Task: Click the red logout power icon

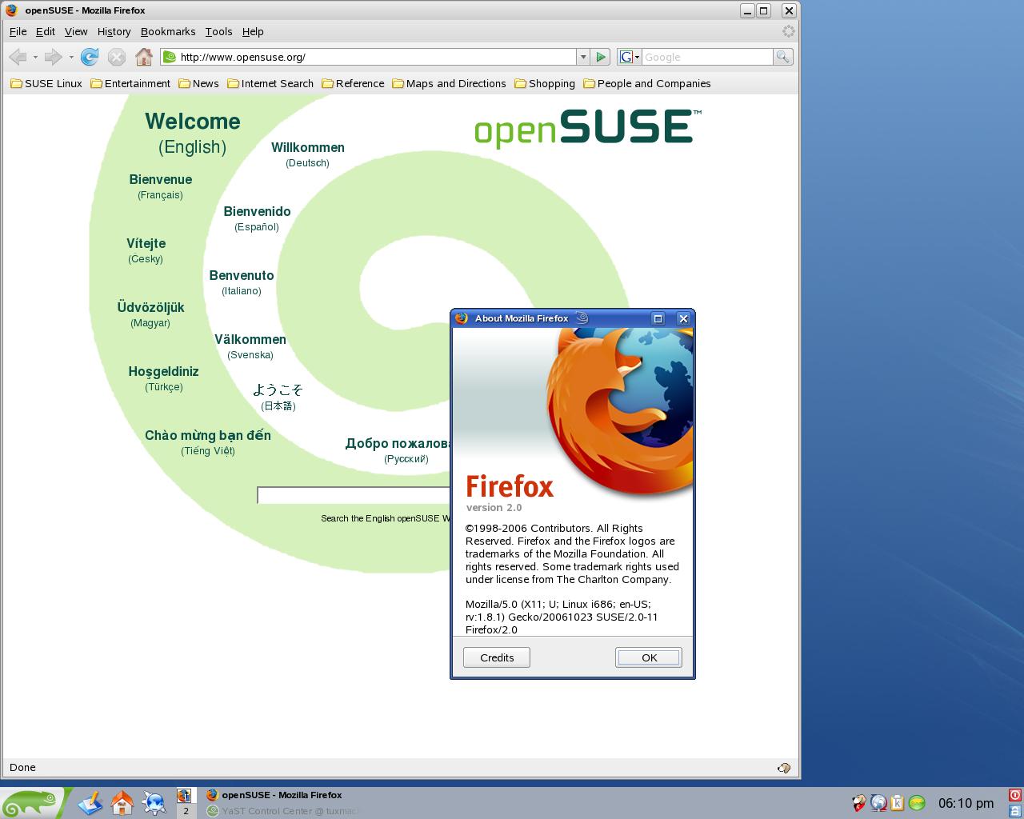Action: [x=1015, y=795]
